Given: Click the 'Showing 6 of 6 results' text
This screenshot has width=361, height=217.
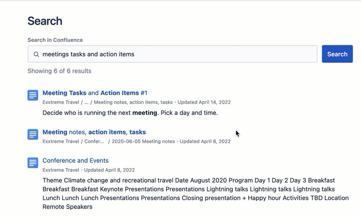Looking at the screenshot, I should [x=60, y=71].
